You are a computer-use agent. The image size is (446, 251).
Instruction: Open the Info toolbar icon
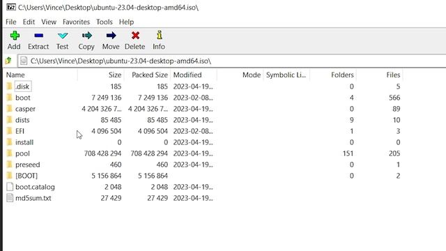tap(160, 35)
